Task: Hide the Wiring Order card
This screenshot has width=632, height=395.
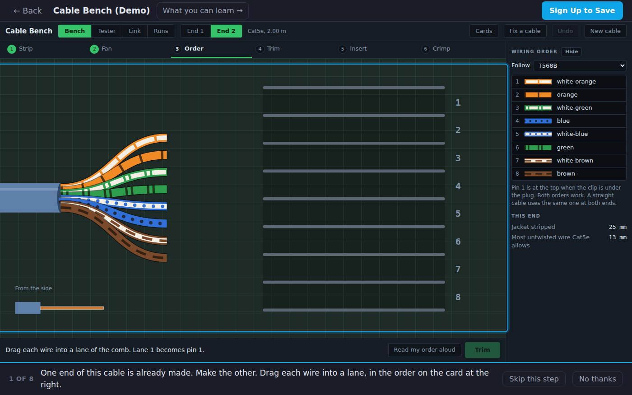Action: (x=572, y=51)
